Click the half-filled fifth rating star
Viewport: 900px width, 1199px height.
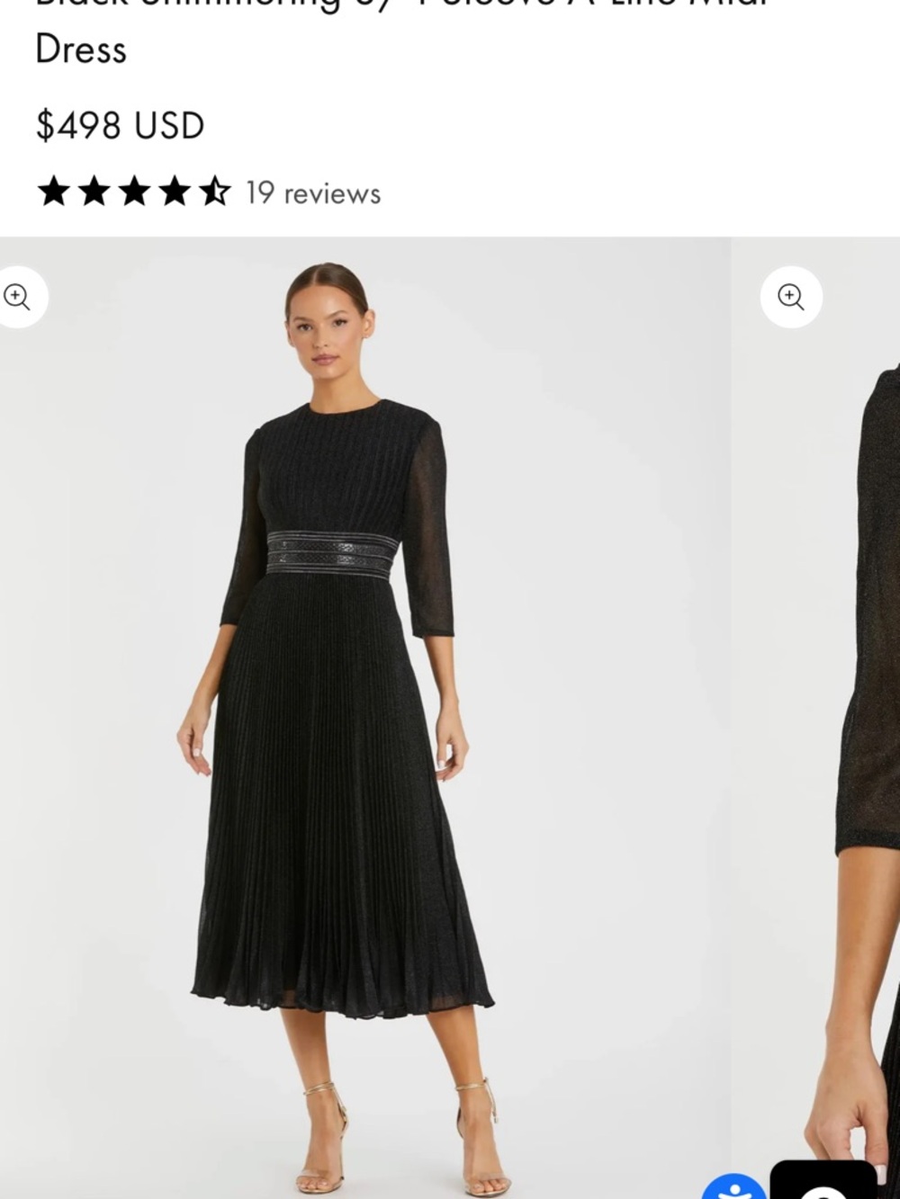(x=215, y=192)
